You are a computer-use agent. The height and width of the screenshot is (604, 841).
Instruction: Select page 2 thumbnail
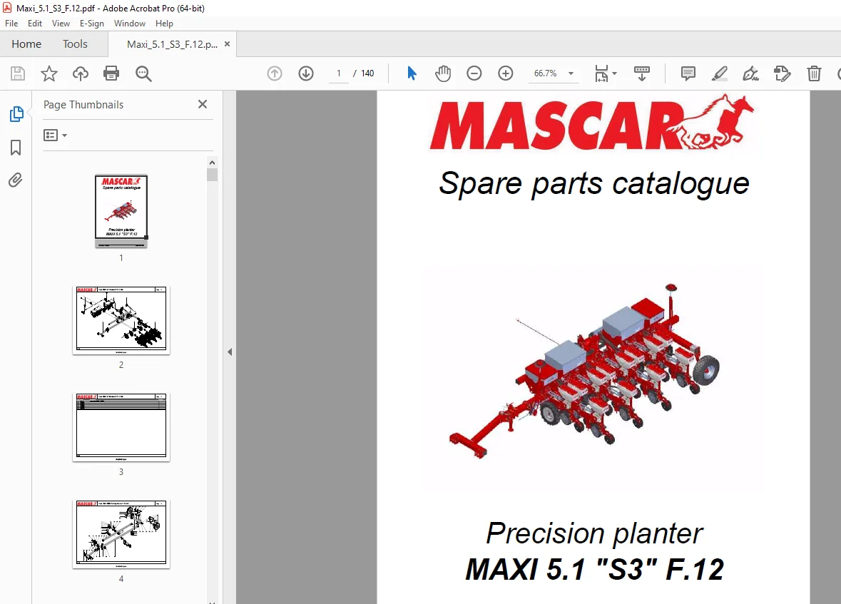121,320
